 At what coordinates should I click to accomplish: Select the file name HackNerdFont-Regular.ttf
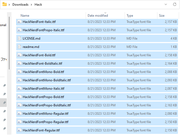click(x=41, y=130)
